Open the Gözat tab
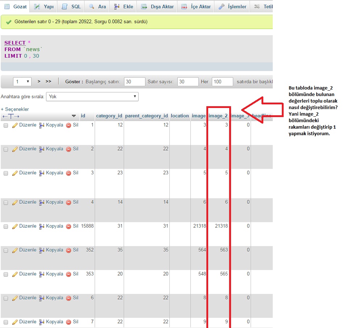Viewport: 350px width, 328px height. click(16, 7)
